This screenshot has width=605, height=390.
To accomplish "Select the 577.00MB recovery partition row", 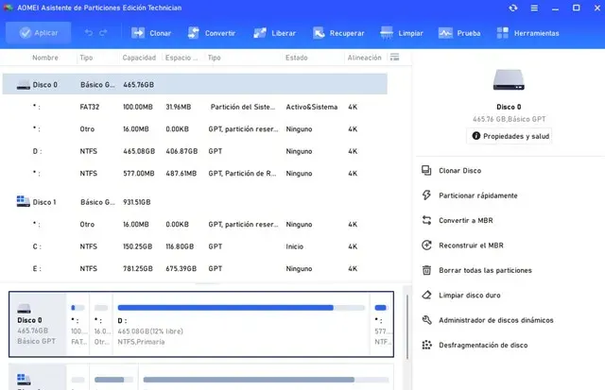I will point(195,174).
